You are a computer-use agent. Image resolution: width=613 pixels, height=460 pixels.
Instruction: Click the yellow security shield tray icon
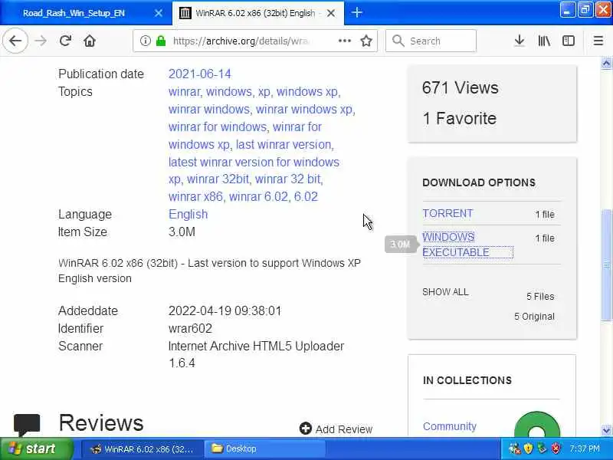[528, 449]
